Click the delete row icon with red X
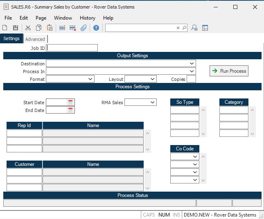This screenshot has width=264, height=219. click(73, 28)
